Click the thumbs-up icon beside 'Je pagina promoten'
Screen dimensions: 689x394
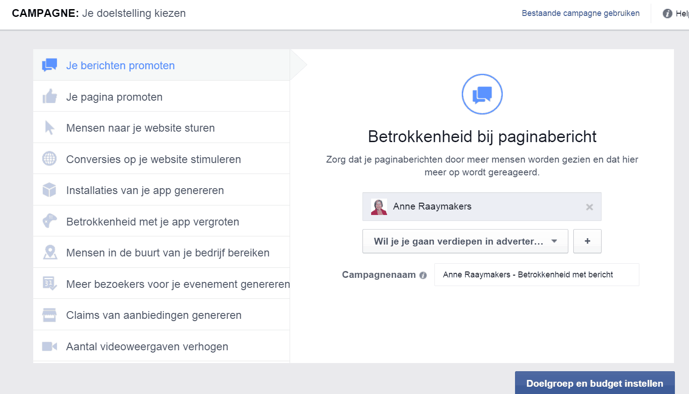click(x=50, y=96)
